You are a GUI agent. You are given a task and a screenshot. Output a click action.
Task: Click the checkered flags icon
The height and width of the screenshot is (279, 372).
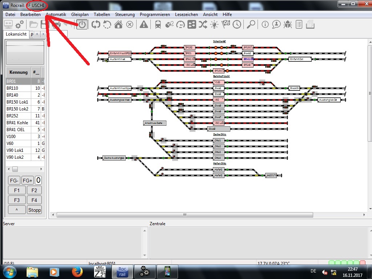pyautogui.click(x=226, y=24)
